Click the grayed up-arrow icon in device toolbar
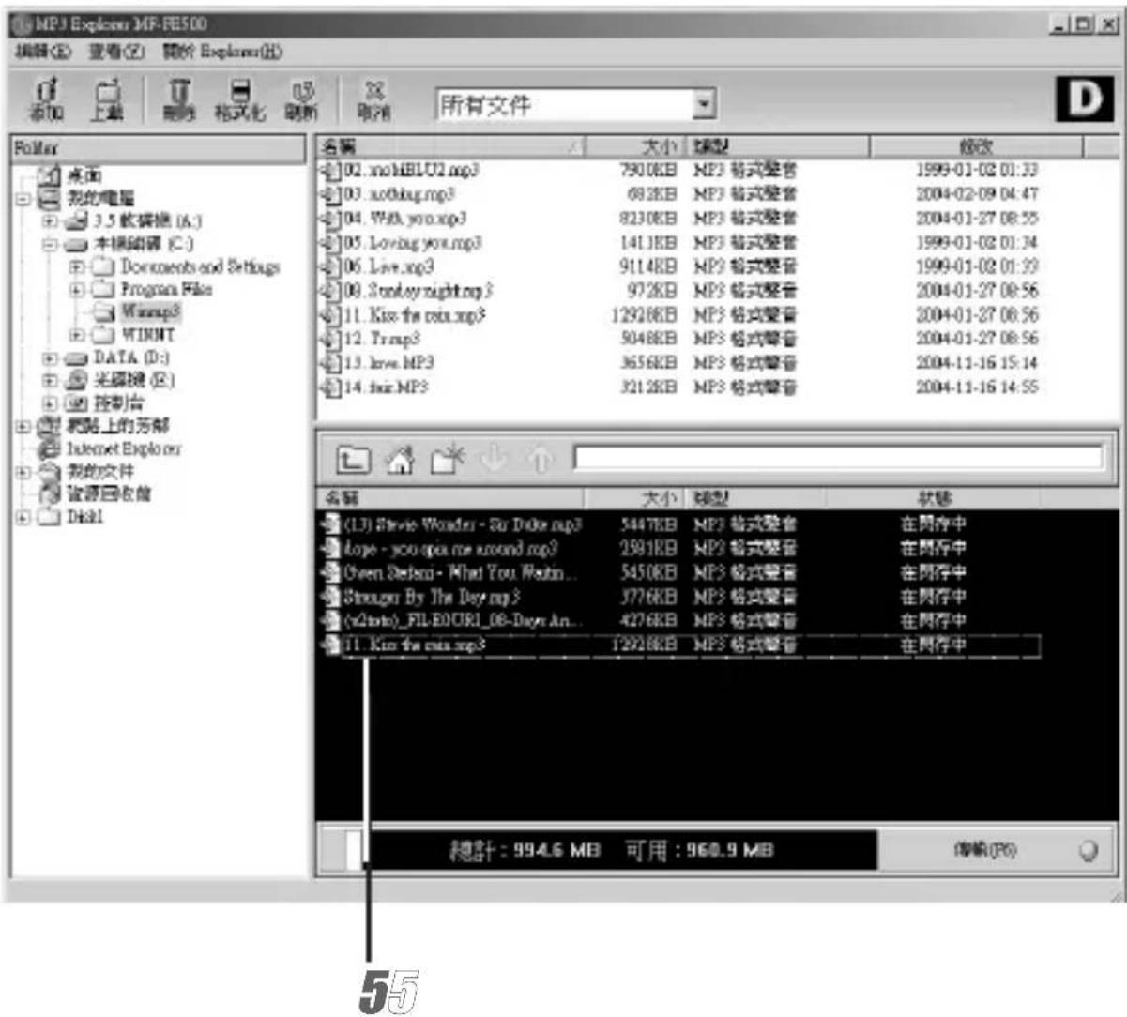Screen dimensions: 1127x1017 [541, 459]
